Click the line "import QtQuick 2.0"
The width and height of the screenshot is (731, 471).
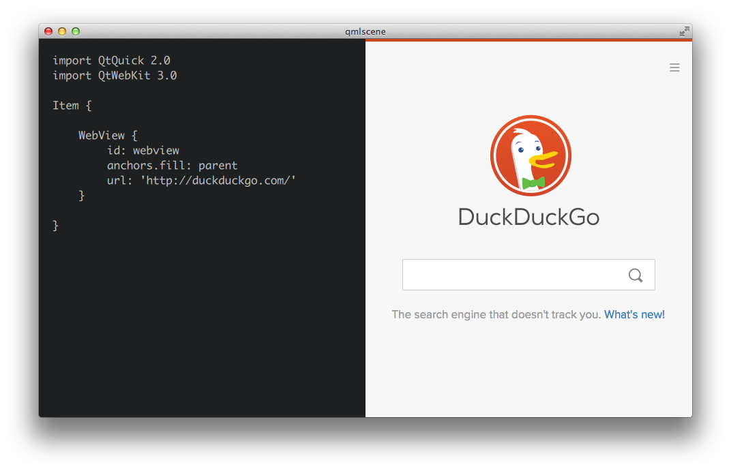[111, 61]
